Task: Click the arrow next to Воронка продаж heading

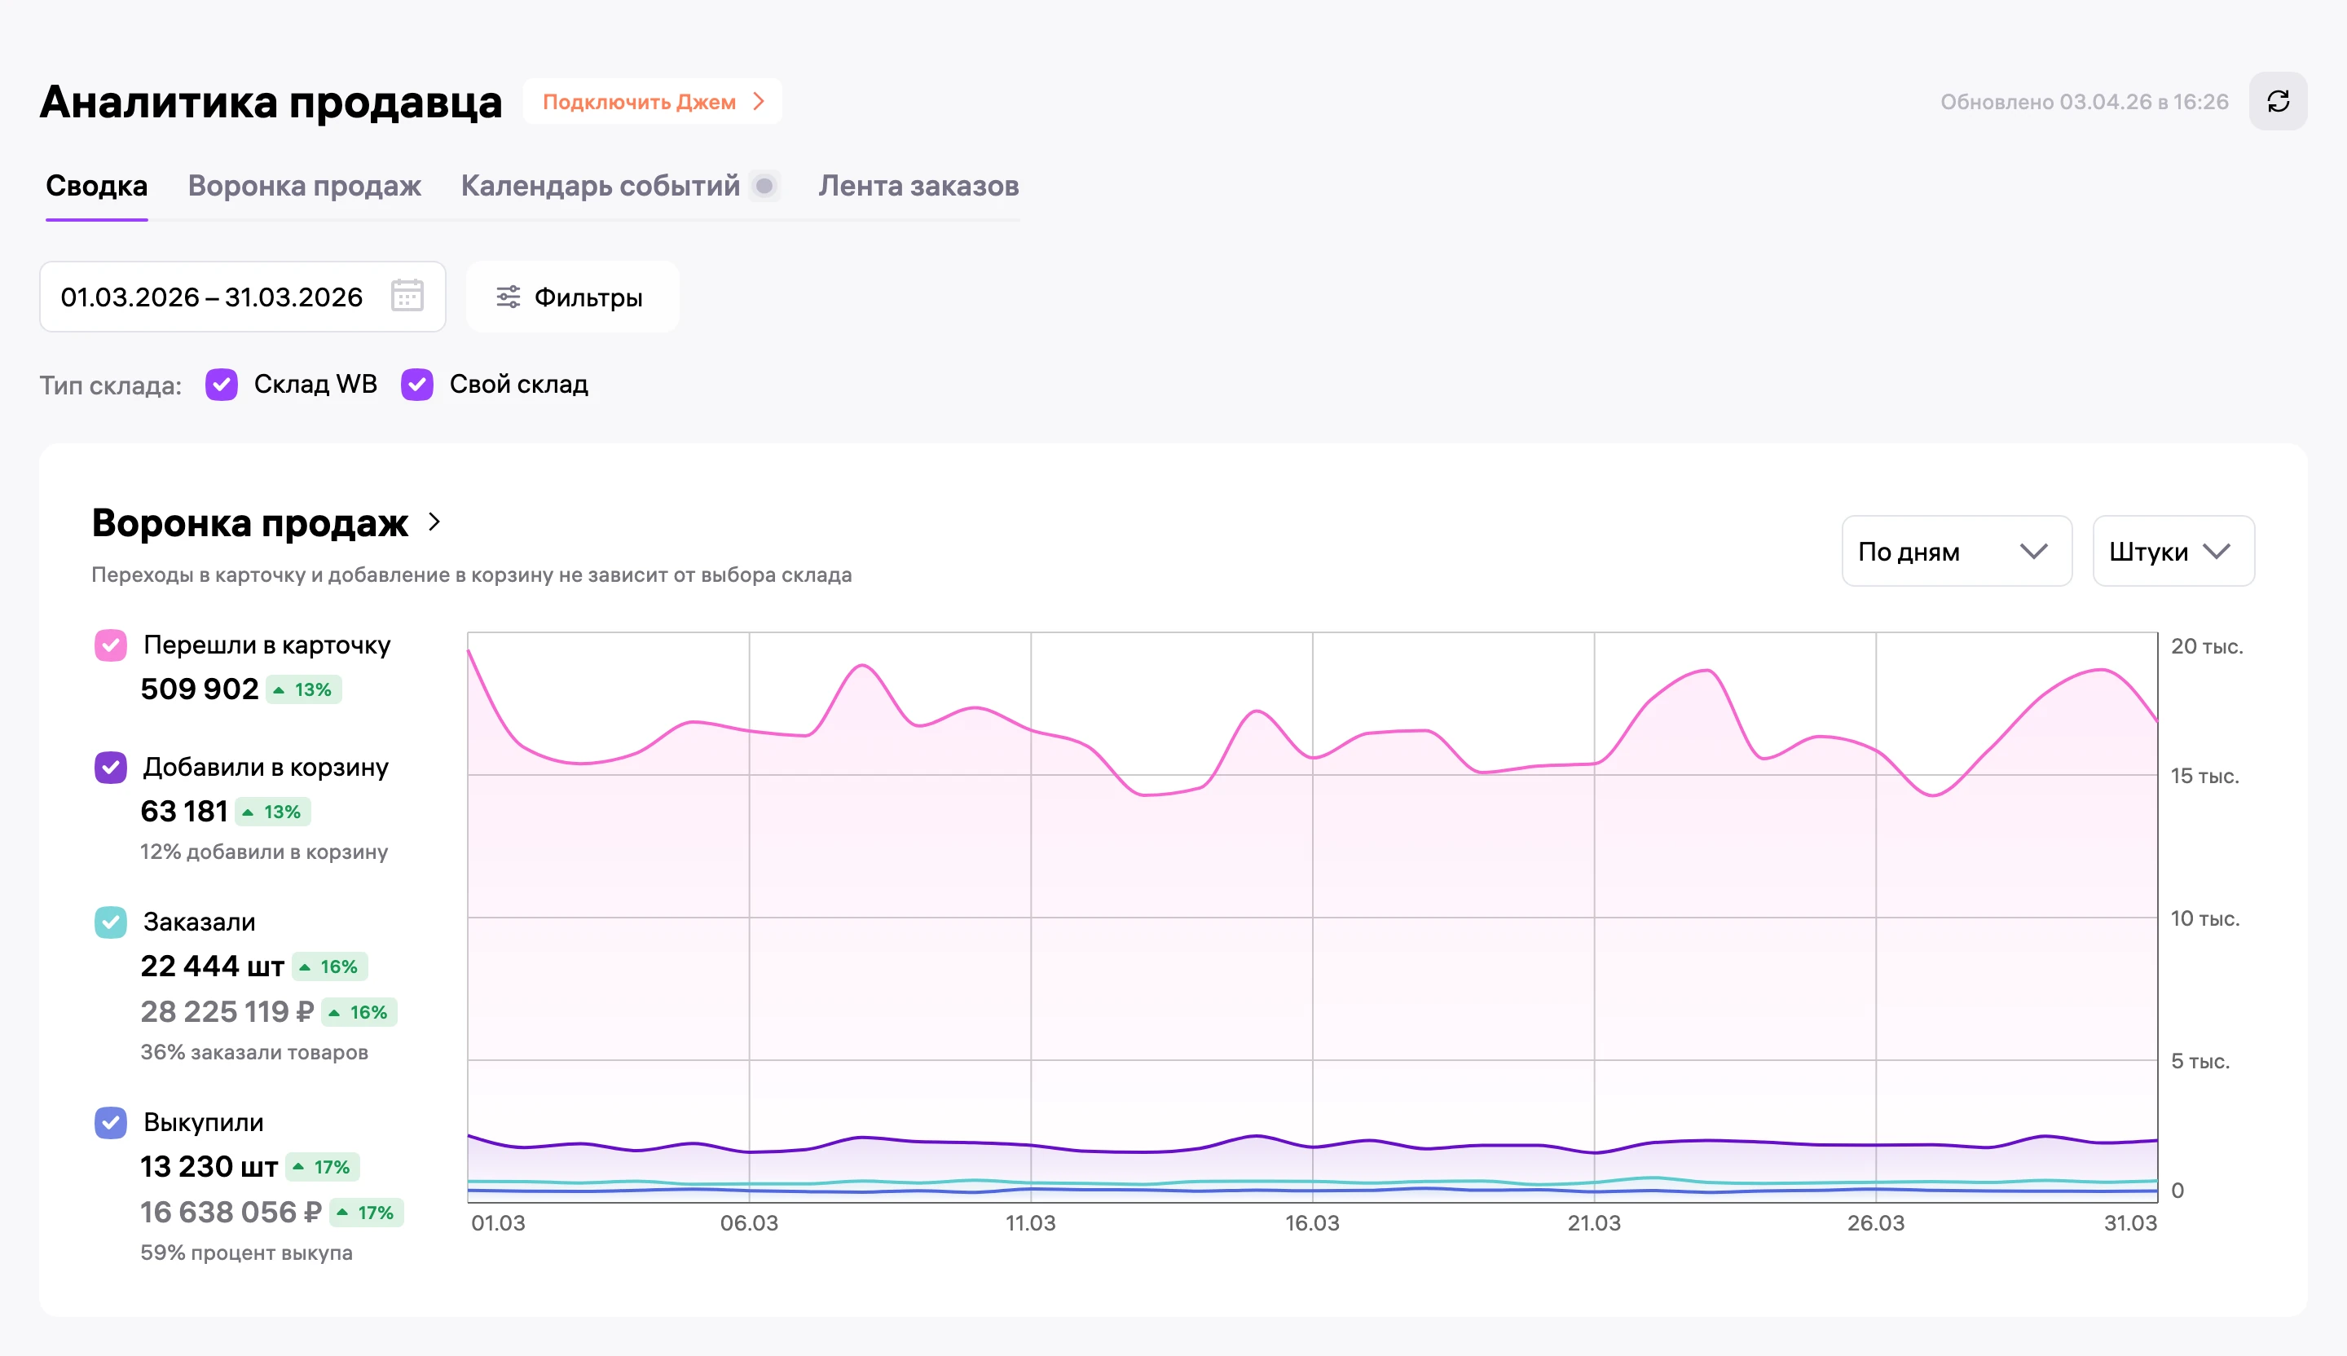Action: click(434, 522)
